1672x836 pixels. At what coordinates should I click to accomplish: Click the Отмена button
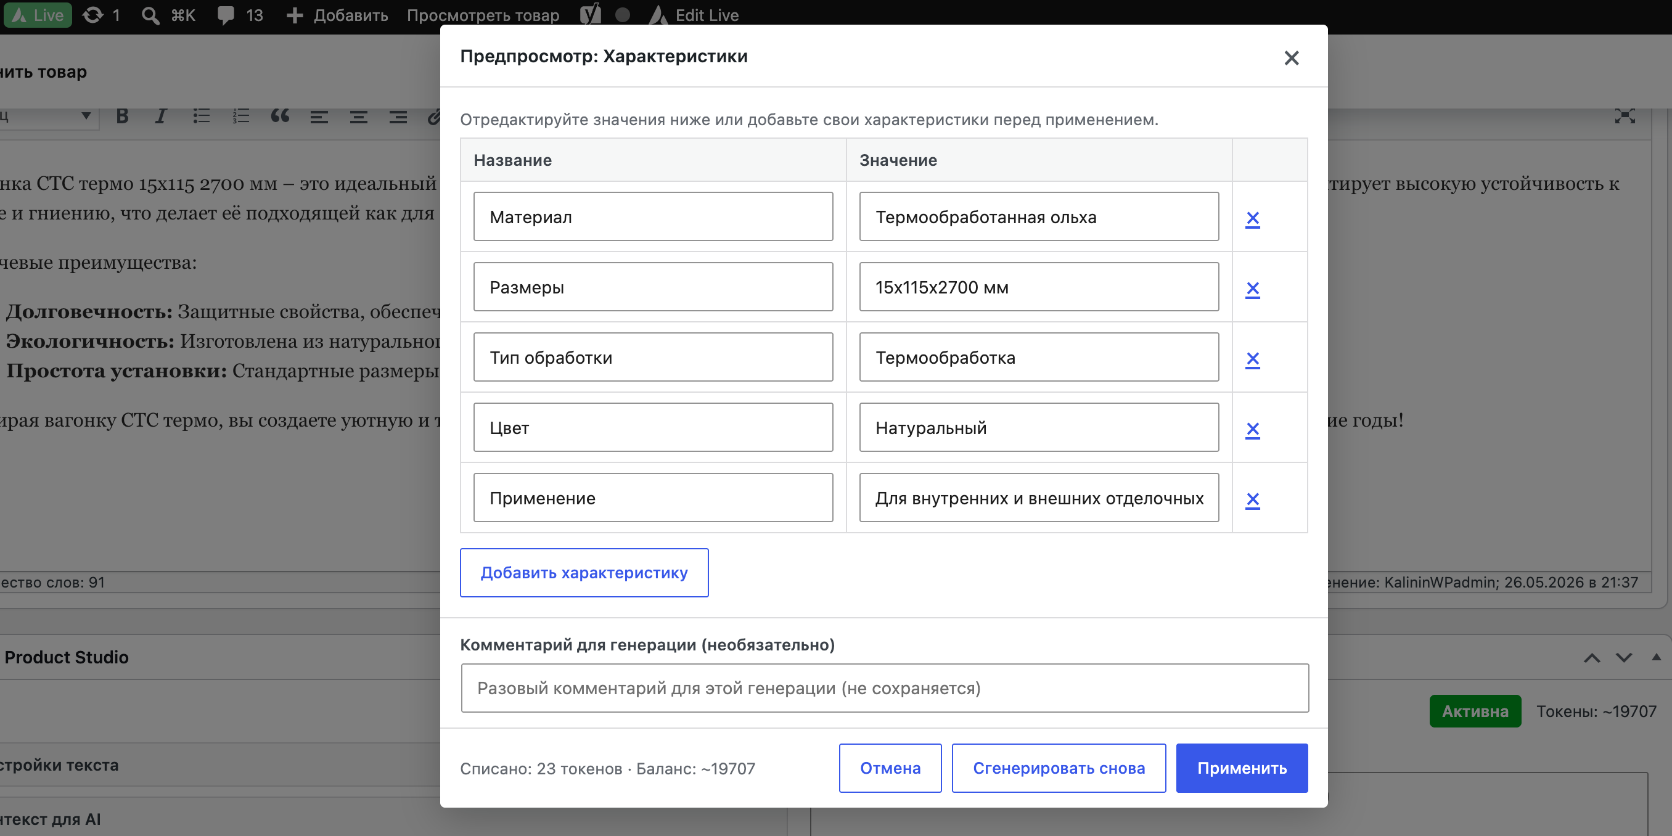click(x=890, y=768)
